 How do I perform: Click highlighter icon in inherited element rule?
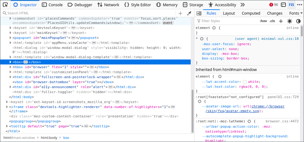219,76
